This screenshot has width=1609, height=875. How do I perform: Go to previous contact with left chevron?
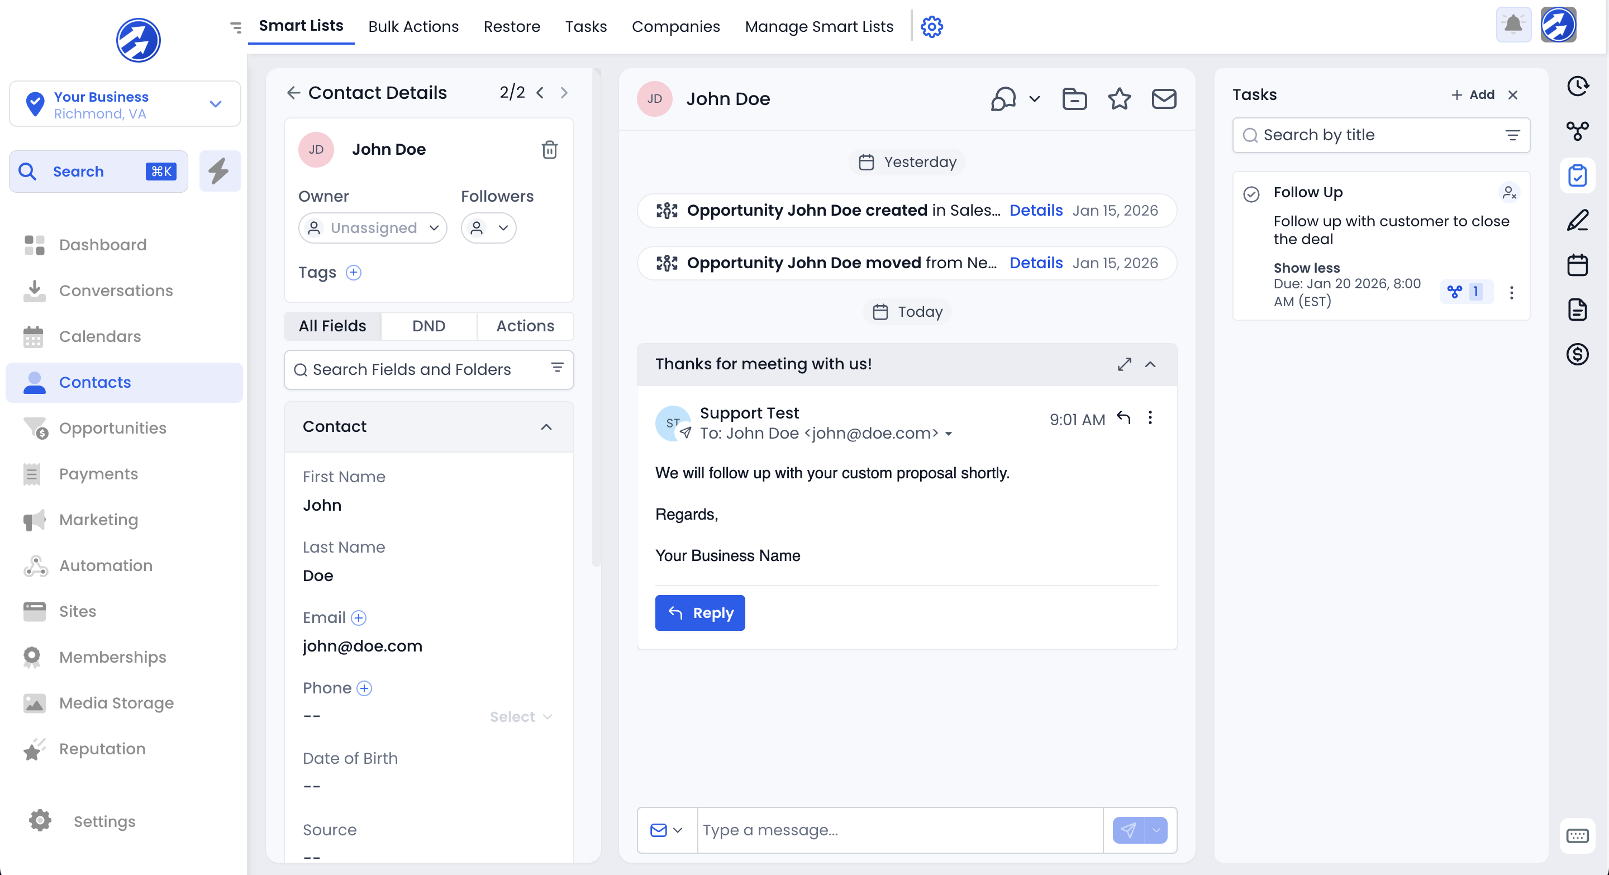(x=540, y=92)
